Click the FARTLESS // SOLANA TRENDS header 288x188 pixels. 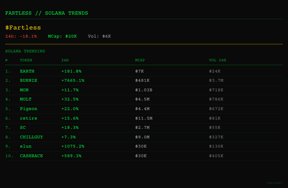point(47,13)
